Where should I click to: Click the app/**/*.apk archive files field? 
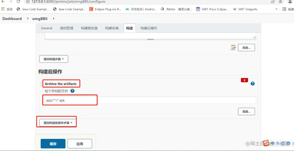(150, 100)
